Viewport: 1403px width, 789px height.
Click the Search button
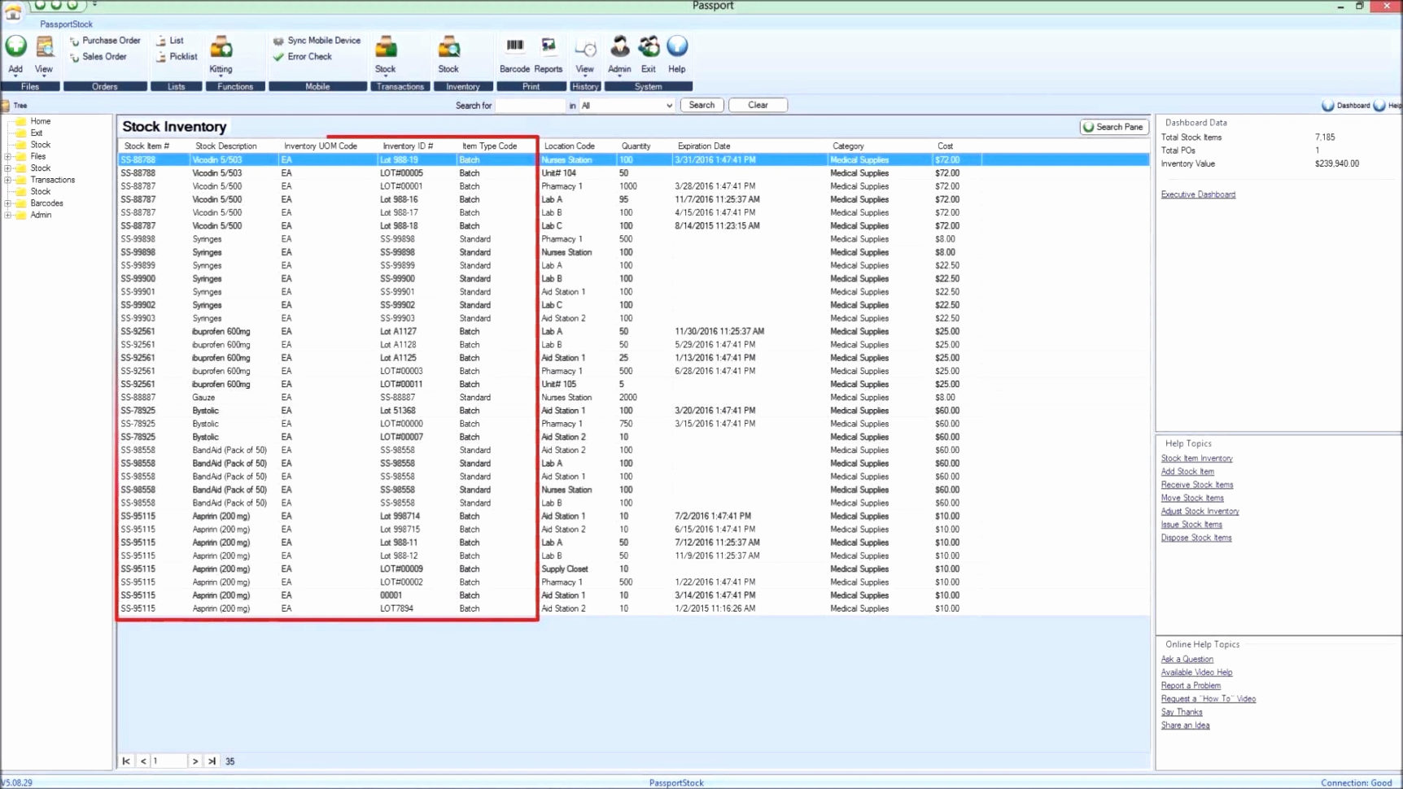click(701, 104)
